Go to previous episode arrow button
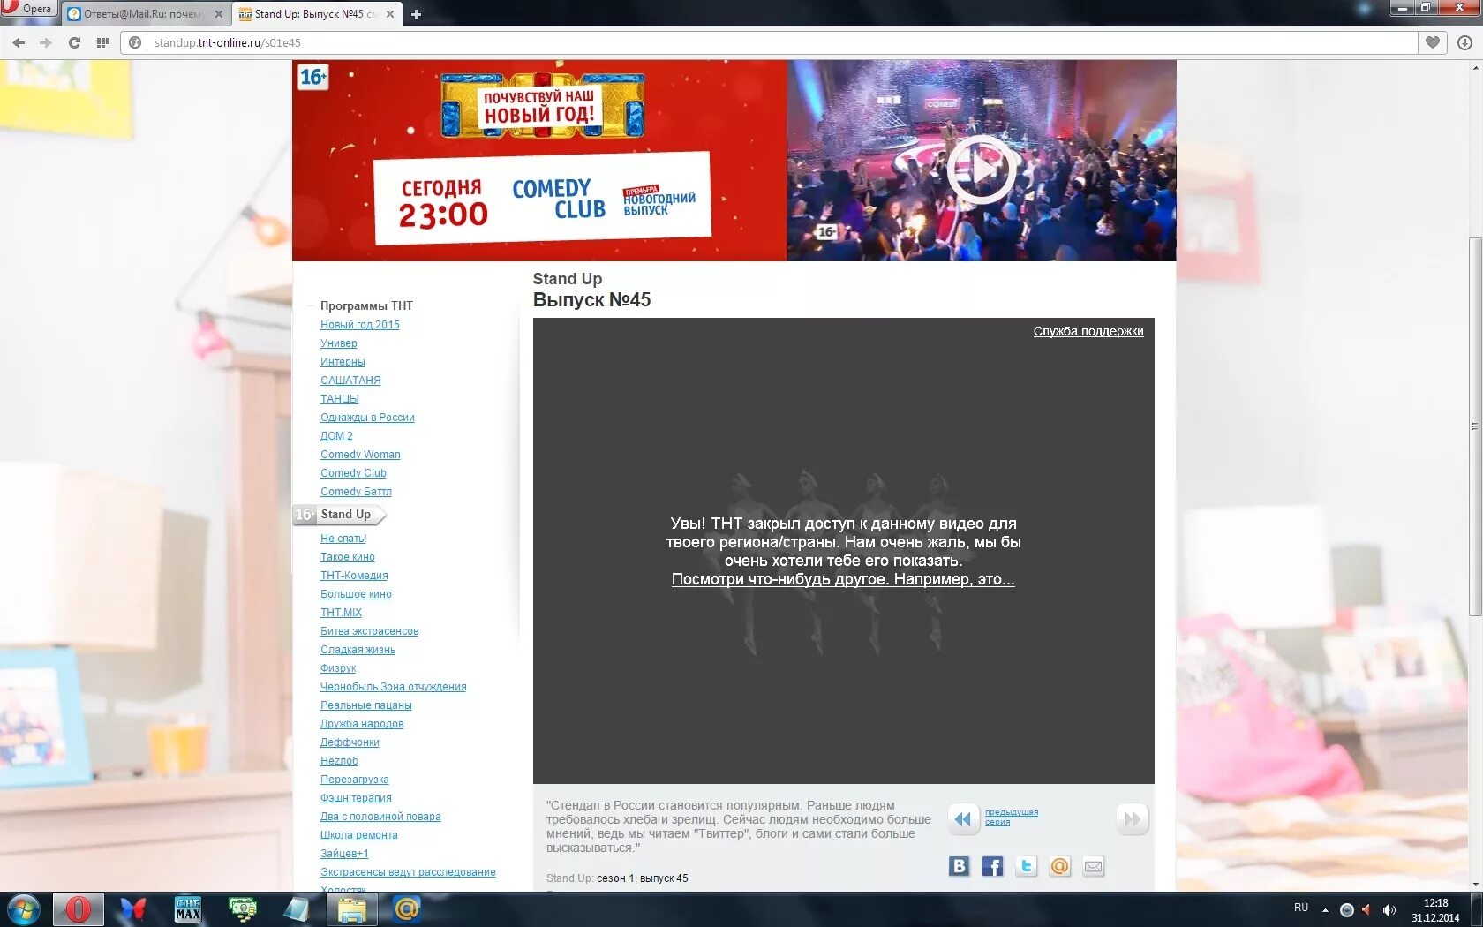This screenshot has height=927, width=1483. (963, 819)
